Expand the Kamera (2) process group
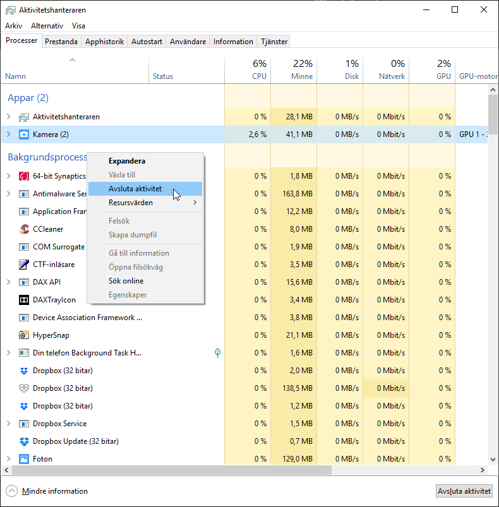499x507 pixels. [x=8, y=134]
